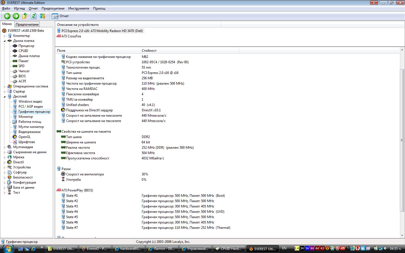Switch to CPUID Hardware taskbar window
This screenshot has height=253, width=405.
(x=229, y=249)
